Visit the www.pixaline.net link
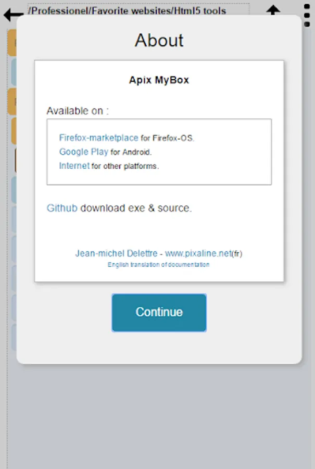 click(x=198, y=254)
